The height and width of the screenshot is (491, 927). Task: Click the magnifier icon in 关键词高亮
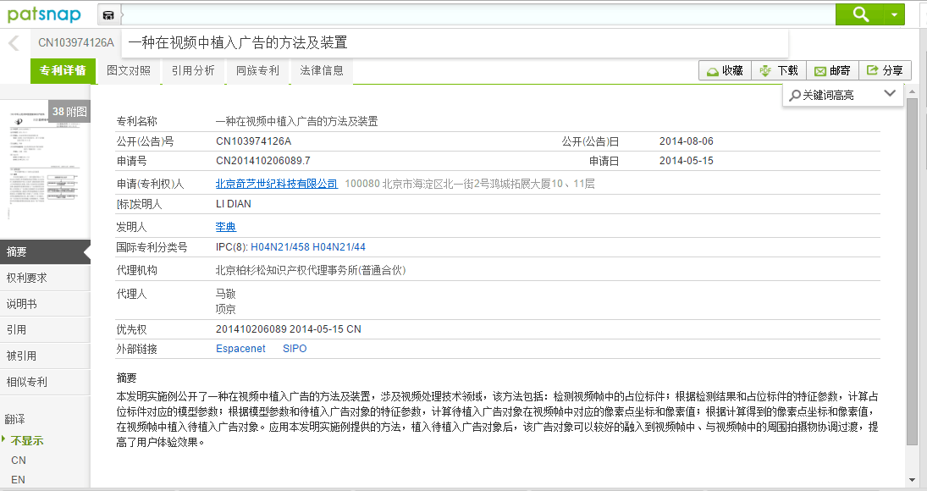click(795, 95)
